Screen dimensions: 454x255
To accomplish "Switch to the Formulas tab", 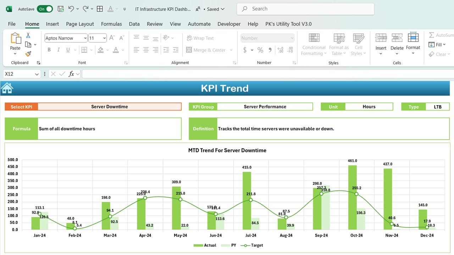I will (x=111, y=24).
